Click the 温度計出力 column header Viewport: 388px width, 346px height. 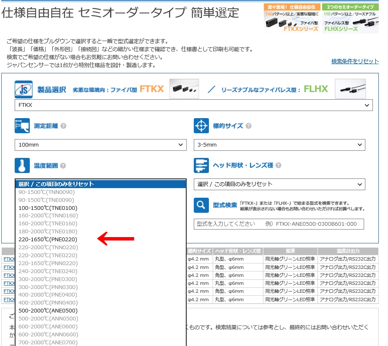point(348,251)
